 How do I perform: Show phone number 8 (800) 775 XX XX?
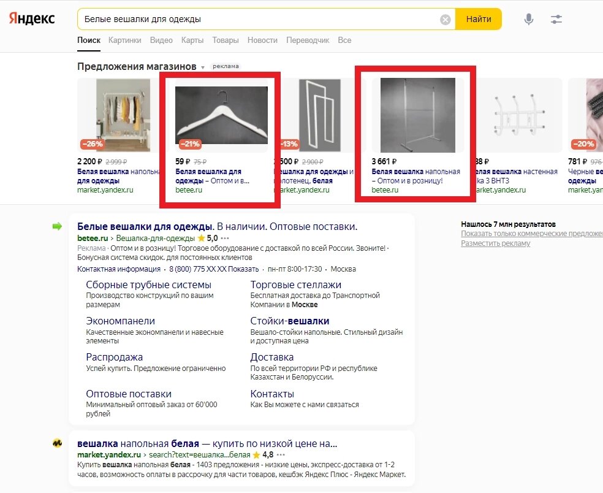214,269
